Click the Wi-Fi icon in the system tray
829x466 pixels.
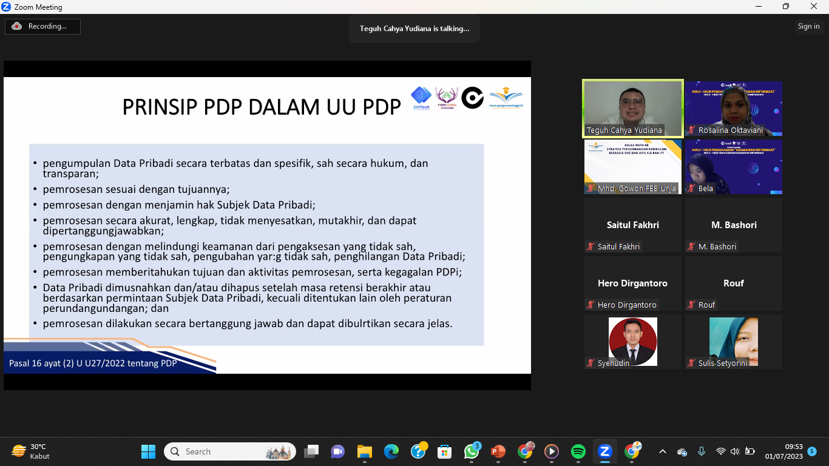(721, 451)
